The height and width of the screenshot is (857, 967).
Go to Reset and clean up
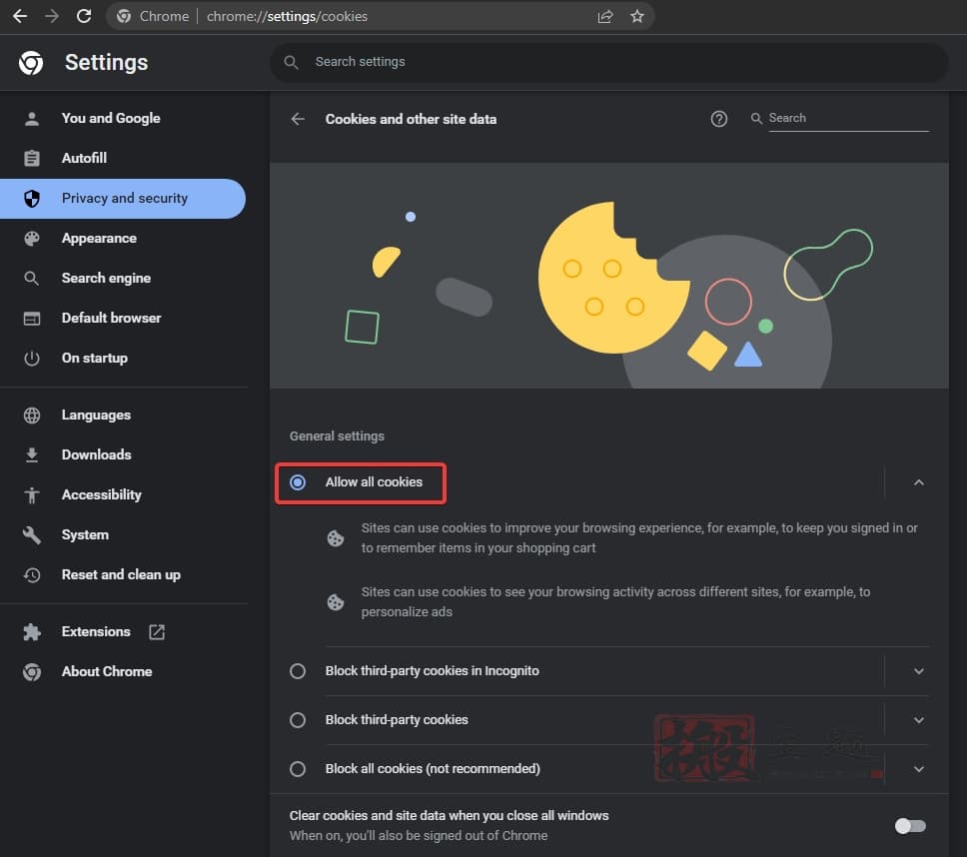pos(120,574)
